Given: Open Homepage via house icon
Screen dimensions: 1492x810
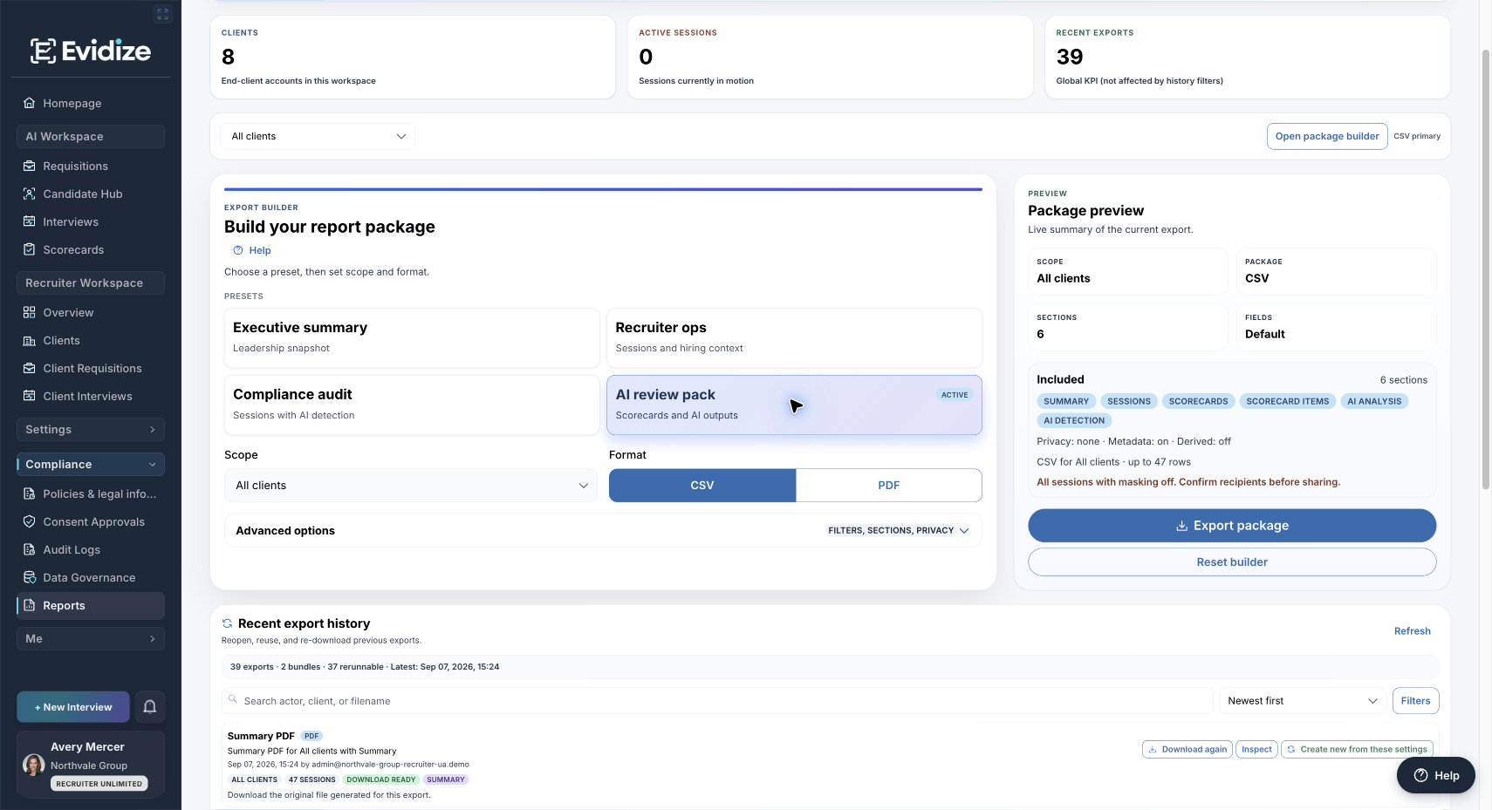Looking at the screenshot, I should 30,103.
